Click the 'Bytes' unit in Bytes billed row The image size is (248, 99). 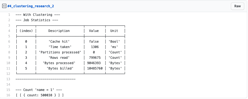(115, 68)
